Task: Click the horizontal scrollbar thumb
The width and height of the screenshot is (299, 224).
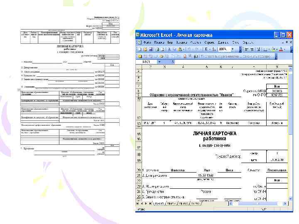Action: click(x=258, y=204)
